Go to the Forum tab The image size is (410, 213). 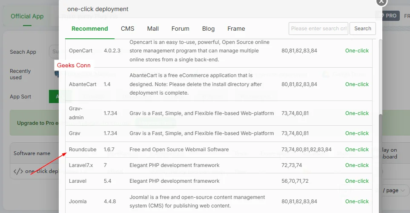coord(180,29)
